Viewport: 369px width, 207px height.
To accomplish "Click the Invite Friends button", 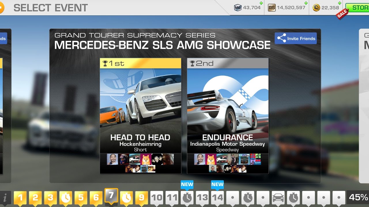I will 295,39.
